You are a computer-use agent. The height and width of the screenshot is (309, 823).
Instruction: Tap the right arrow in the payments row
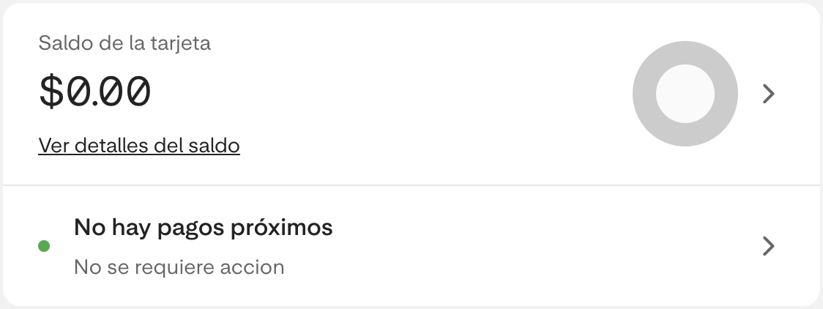tap(768, 246)
